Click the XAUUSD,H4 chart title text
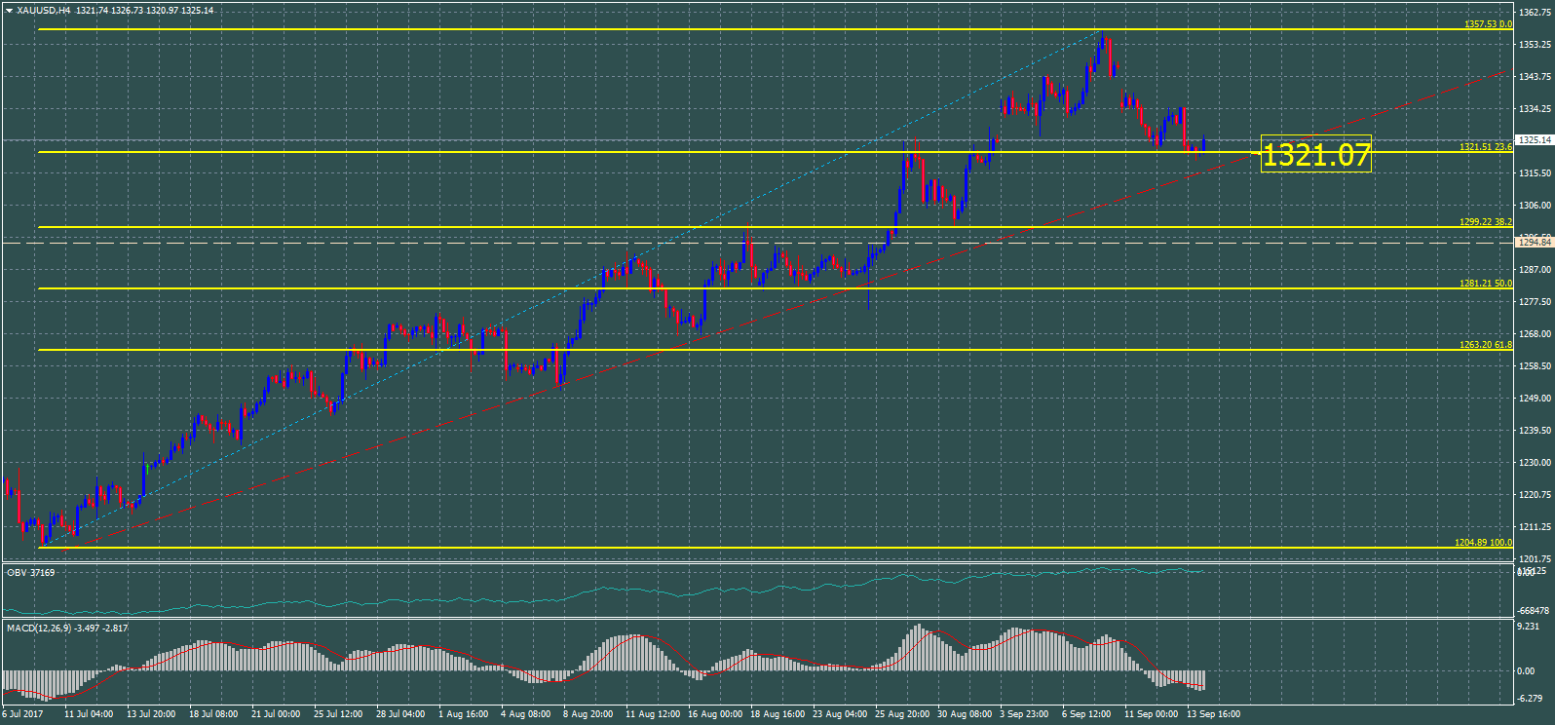1555x725 pixels. point(44,11)
